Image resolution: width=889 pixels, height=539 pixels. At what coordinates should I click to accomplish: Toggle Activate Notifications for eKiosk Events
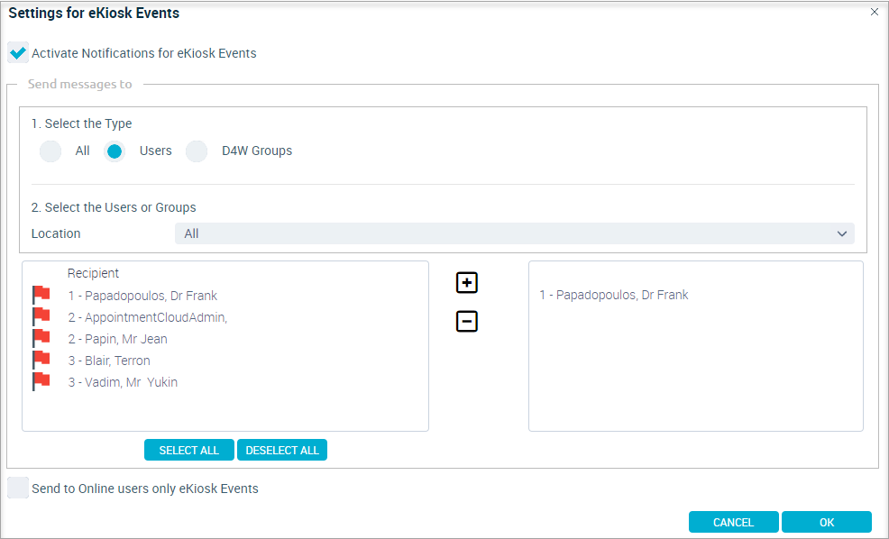click(x=18, y=52)
